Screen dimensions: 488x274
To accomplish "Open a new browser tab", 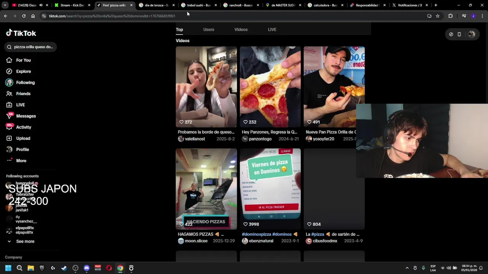I will pyautogui.click(x=436, y=5).
